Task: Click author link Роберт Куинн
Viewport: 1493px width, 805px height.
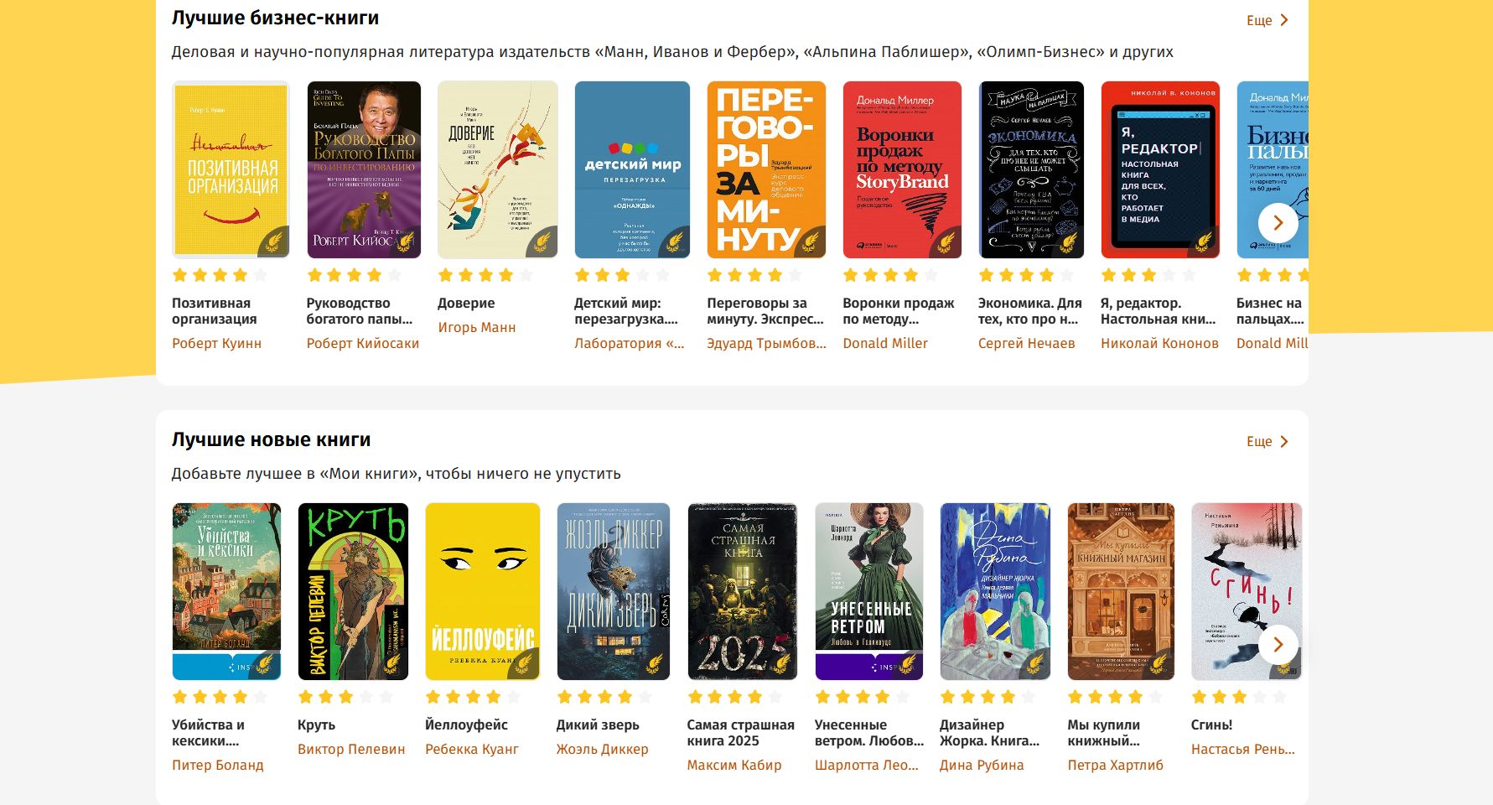Action: coord(216,343)
